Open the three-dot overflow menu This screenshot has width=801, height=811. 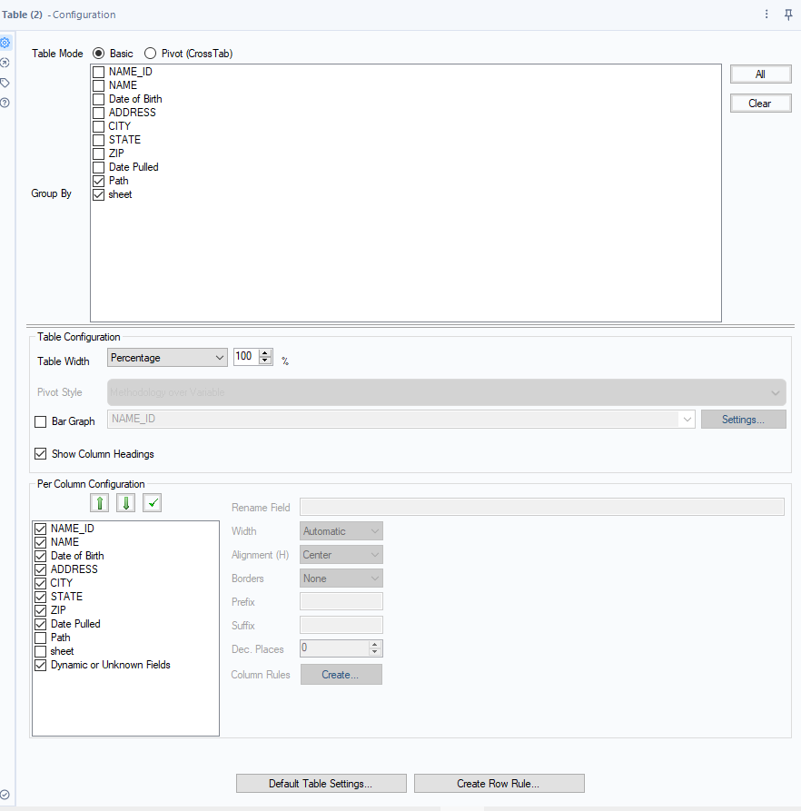tap(766, 15)
